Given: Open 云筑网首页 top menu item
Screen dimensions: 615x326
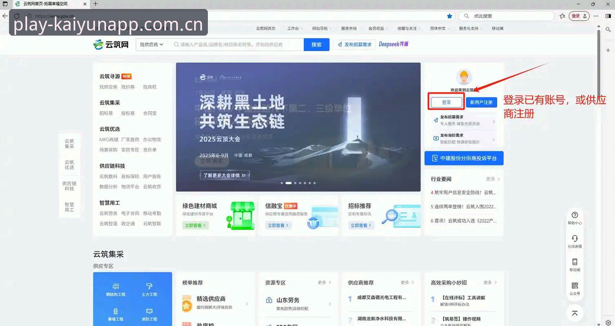Looking at the screenshot, I should coord(266,29).
